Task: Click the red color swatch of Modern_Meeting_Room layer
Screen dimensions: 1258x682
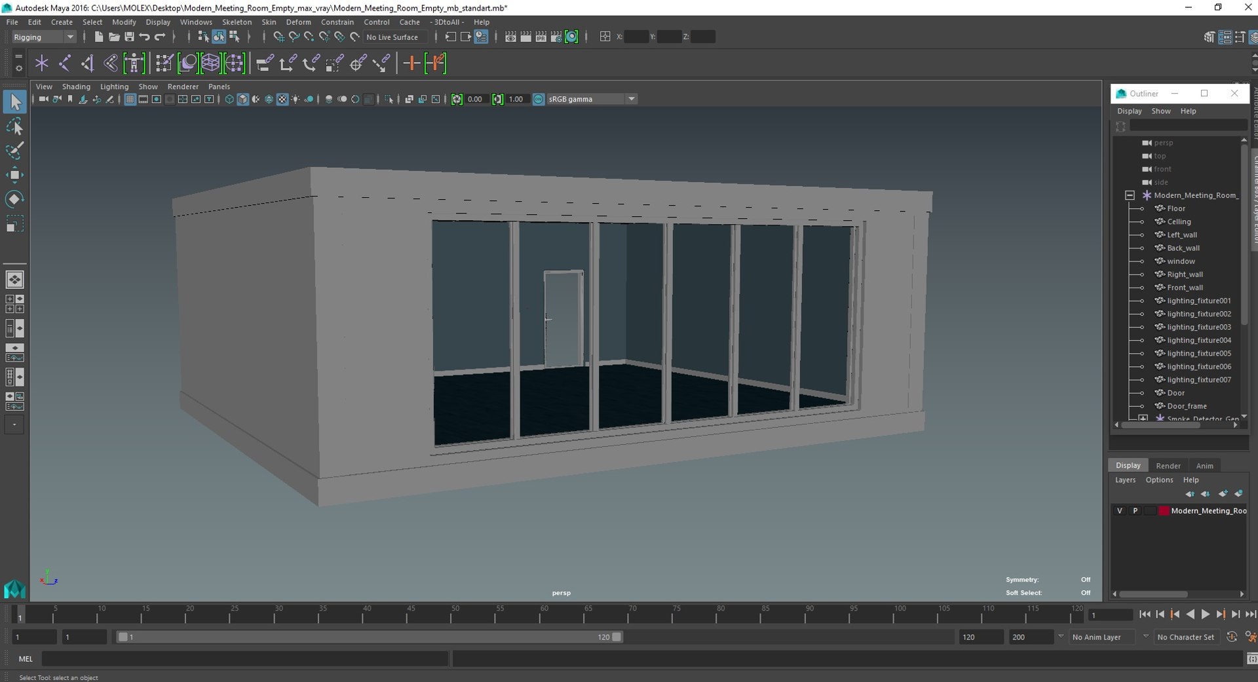Action: [x=1164, y=511]
